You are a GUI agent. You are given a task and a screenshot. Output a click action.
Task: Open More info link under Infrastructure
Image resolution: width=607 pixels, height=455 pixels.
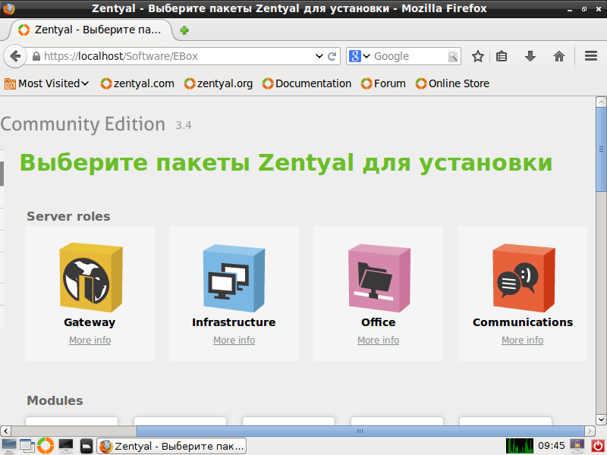coord(234,340)
